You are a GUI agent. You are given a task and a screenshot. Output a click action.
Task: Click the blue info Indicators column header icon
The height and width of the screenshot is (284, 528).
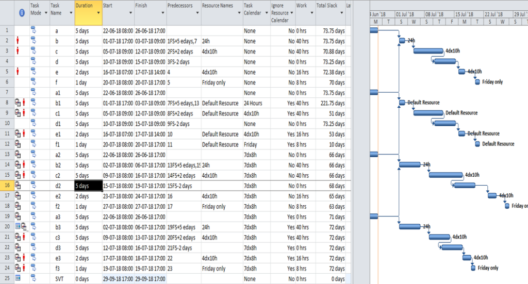coord(22,13)
